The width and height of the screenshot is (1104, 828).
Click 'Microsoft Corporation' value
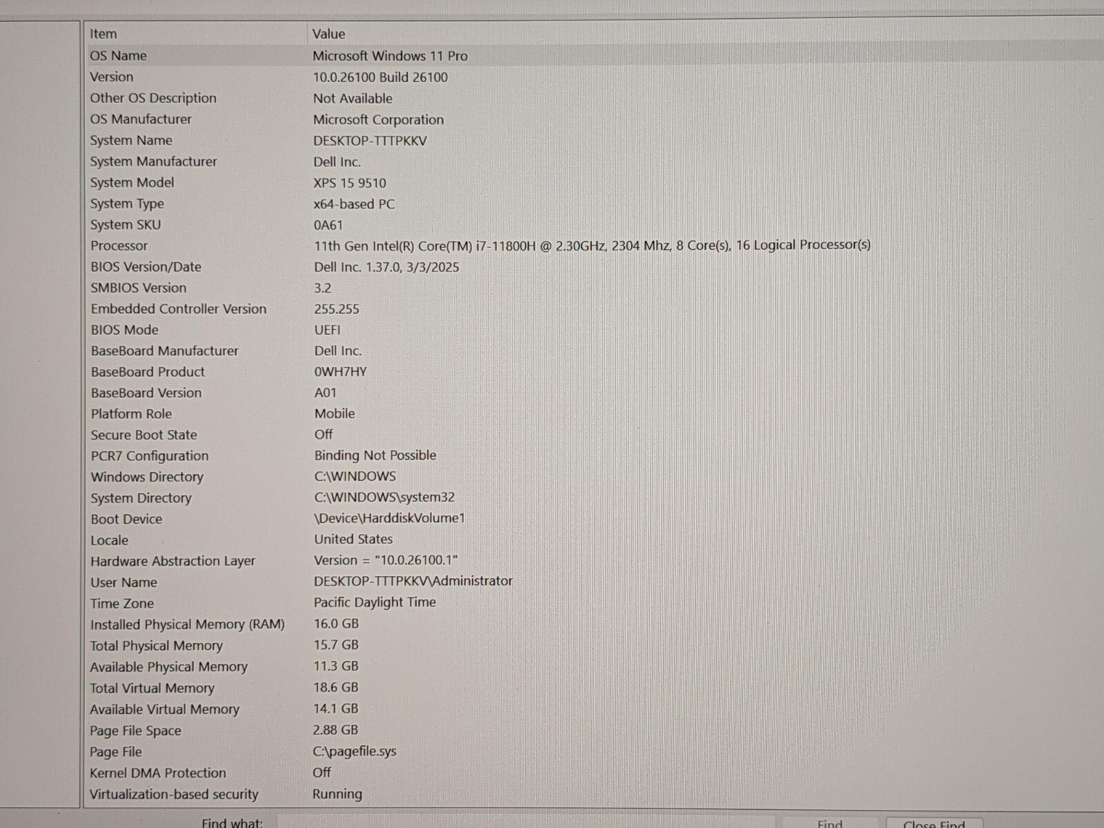(378, 119)
